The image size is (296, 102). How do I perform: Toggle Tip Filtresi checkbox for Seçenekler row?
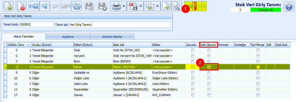(x=258, y=89)
